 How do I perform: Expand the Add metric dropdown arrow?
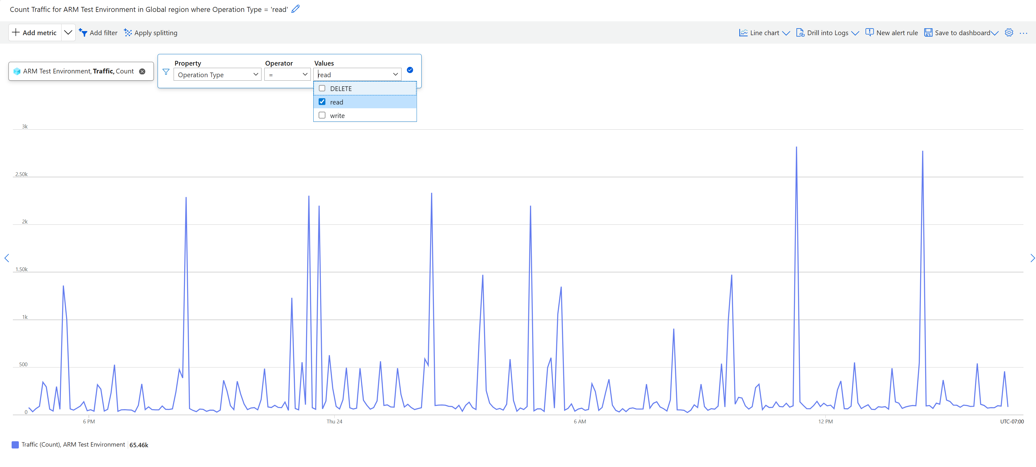[x=67, y=32]
